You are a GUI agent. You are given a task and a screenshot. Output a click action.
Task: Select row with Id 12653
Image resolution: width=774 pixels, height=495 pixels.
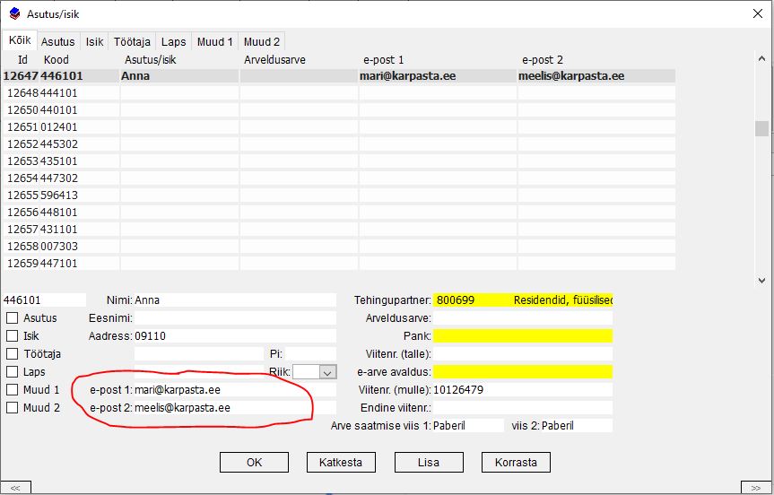point(54,161)
